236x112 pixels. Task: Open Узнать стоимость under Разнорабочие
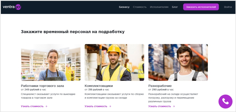[160, 106]
